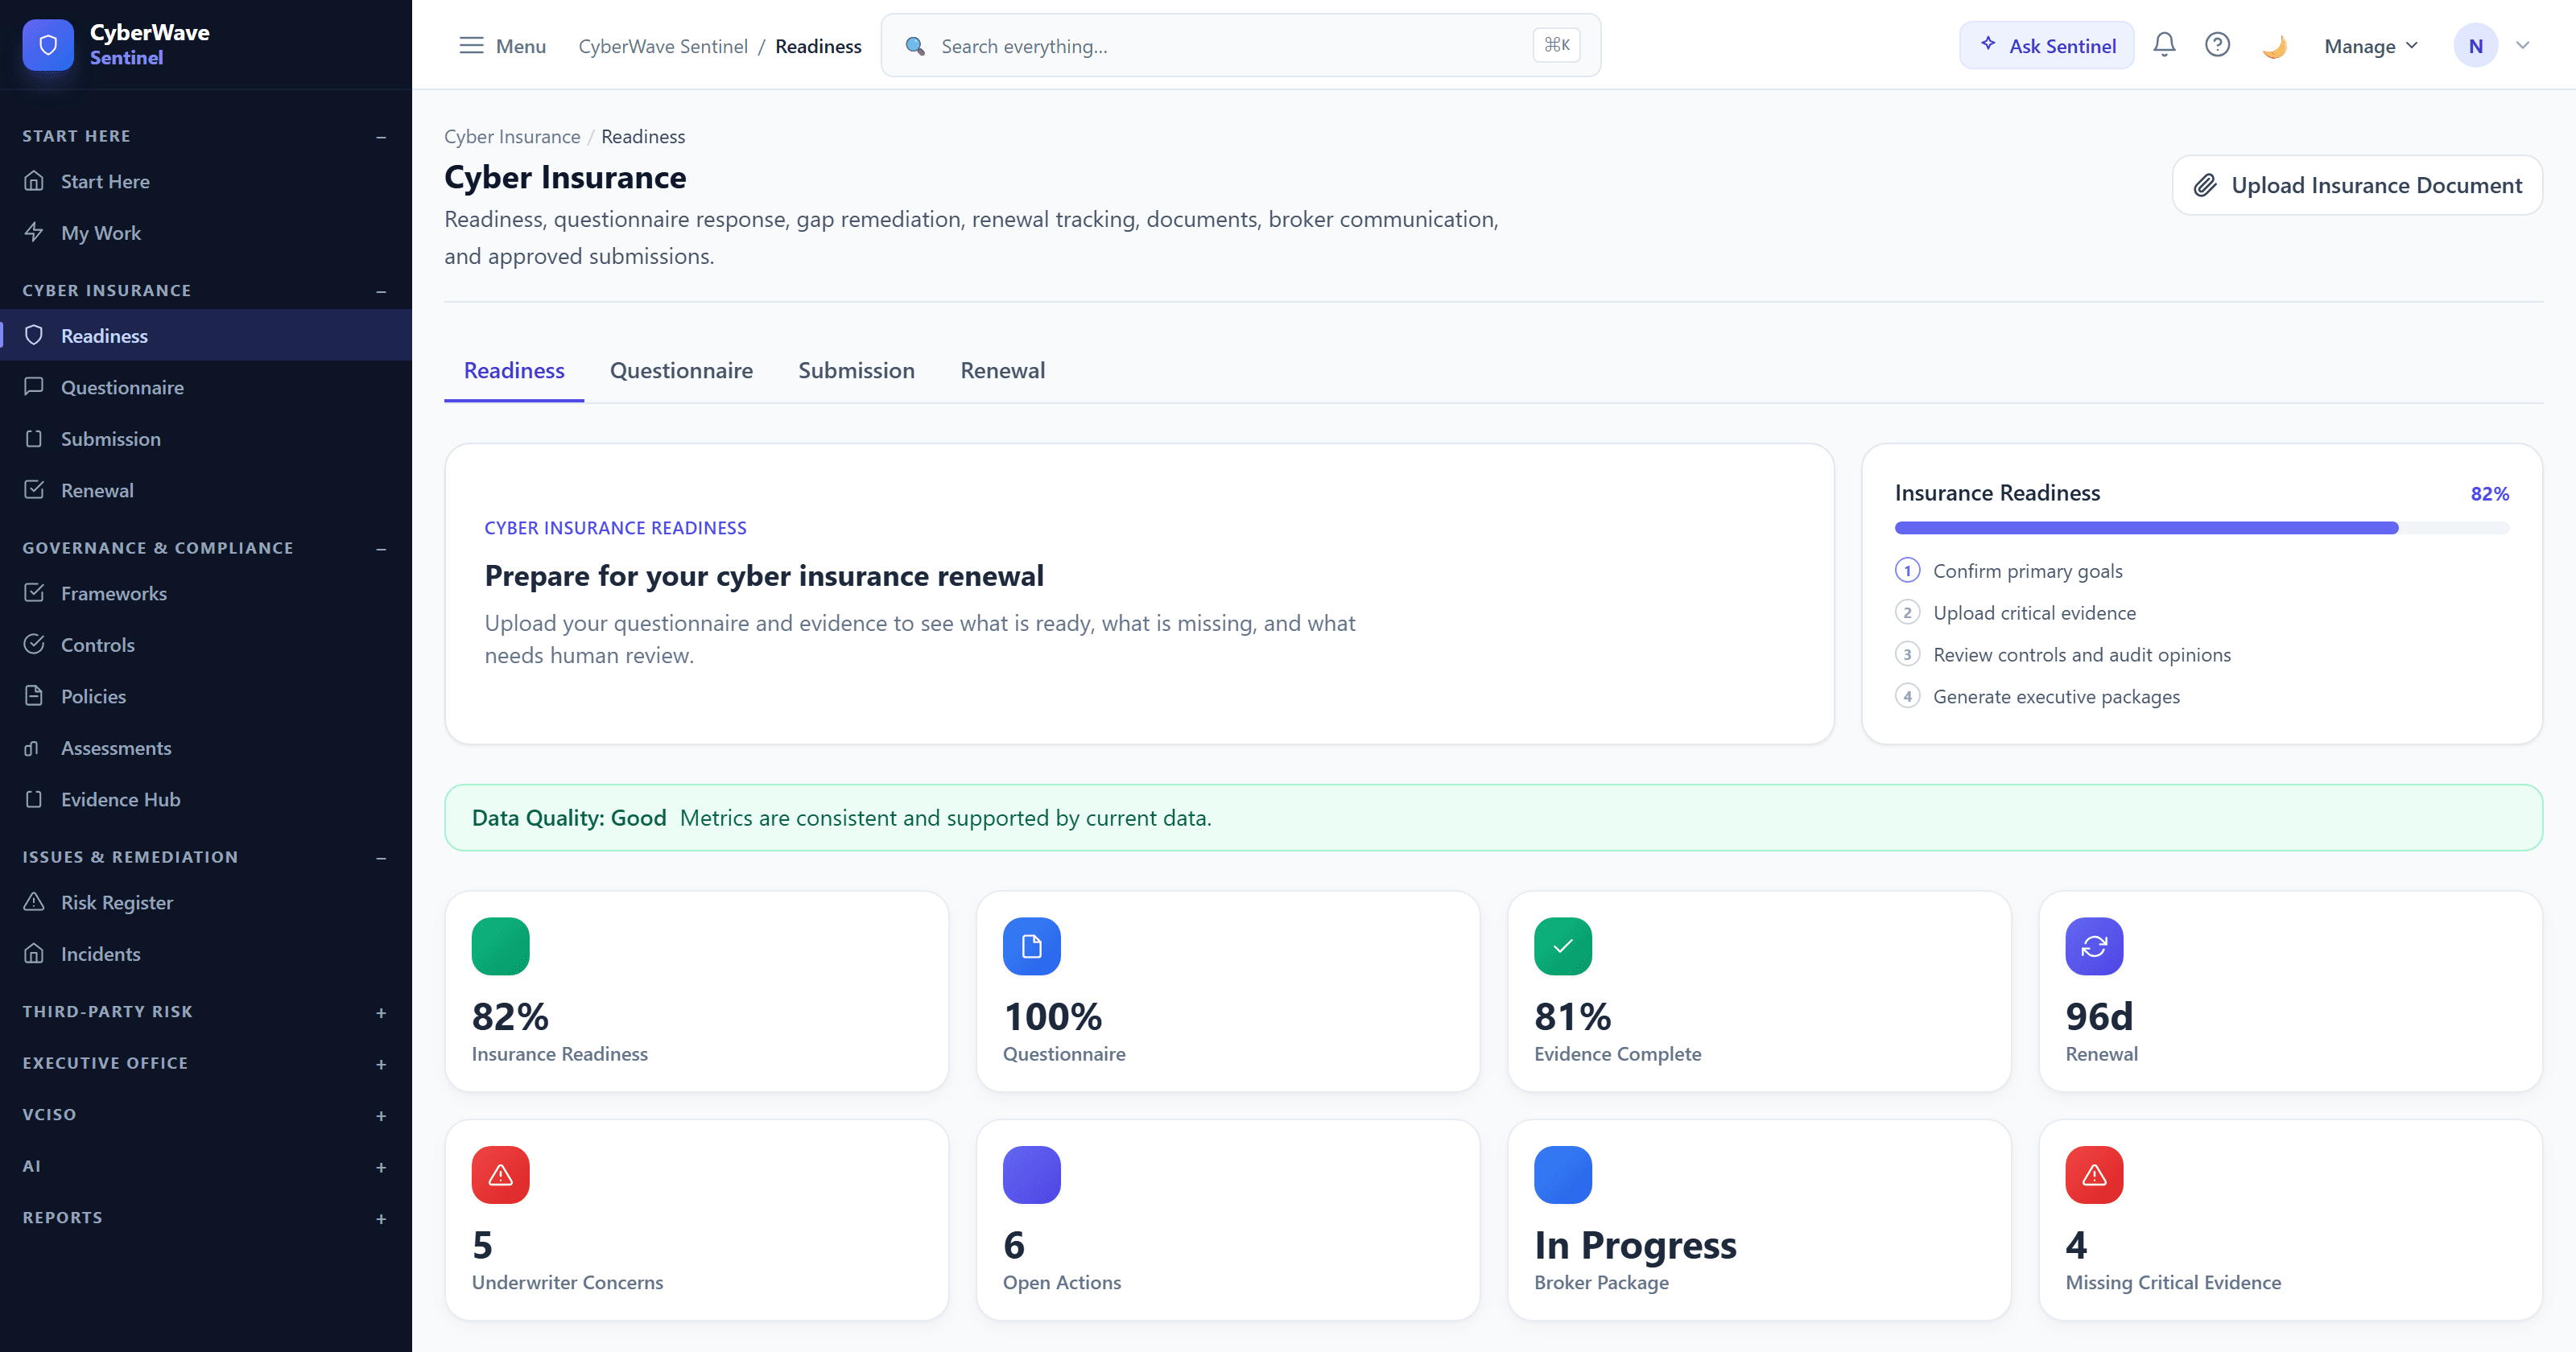Click the 96d Renewal value
This screenshot has height=1352, width=2576.
(x=2099, y=1016)
